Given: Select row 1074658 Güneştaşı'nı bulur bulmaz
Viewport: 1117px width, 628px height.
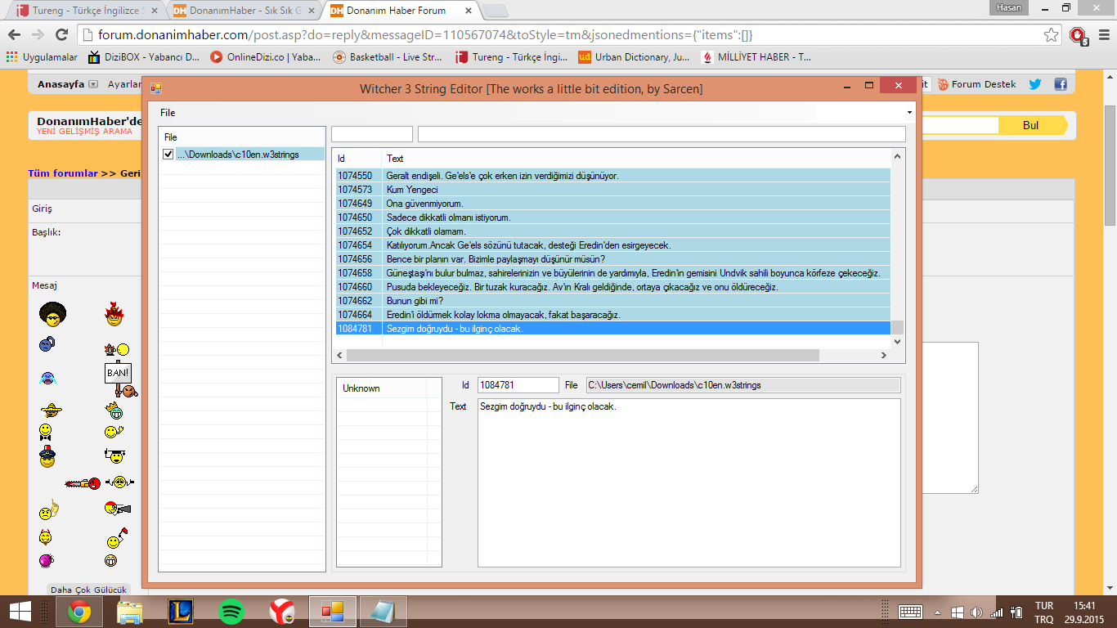Looking at the screenshot, I should 612,273.
